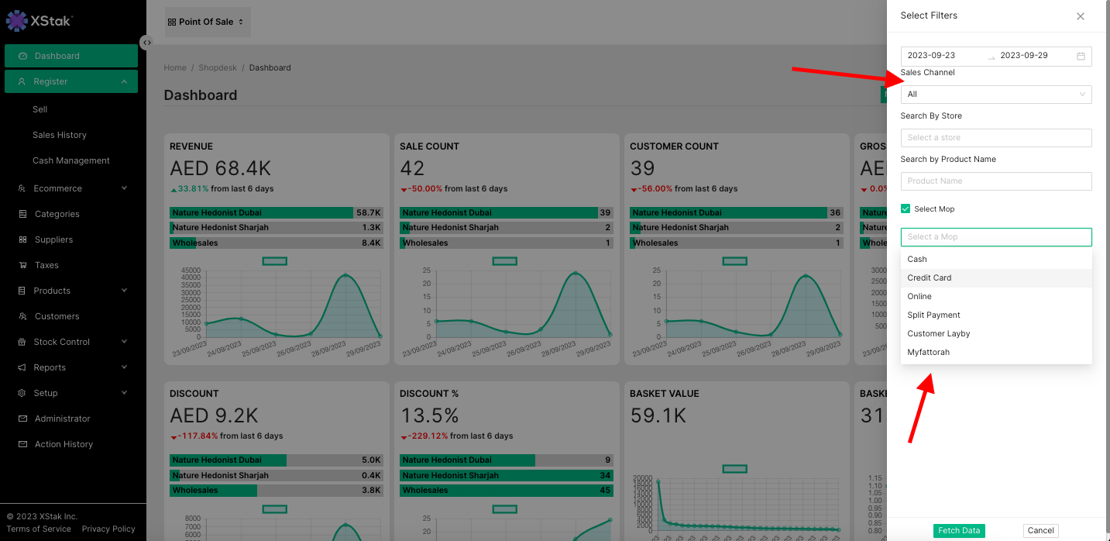Click the Product Name input field
Viewport: 1110px width, 541px height.
point(995,181)
